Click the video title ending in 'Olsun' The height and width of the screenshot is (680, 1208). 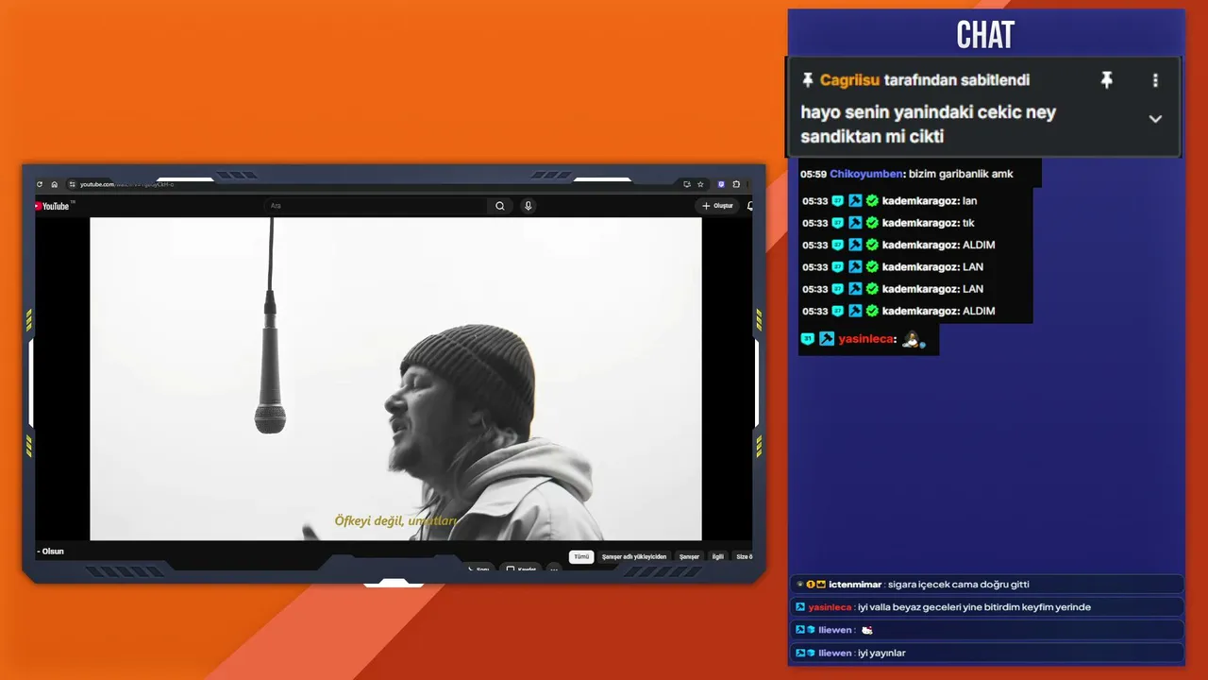click(x=51, y=552)
